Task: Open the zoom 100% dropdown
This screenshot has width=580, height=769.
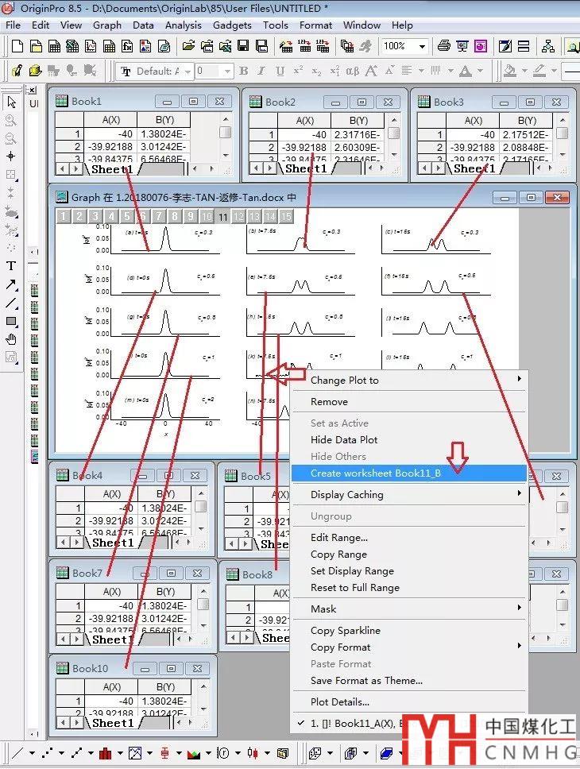Action: click(422, 46)
